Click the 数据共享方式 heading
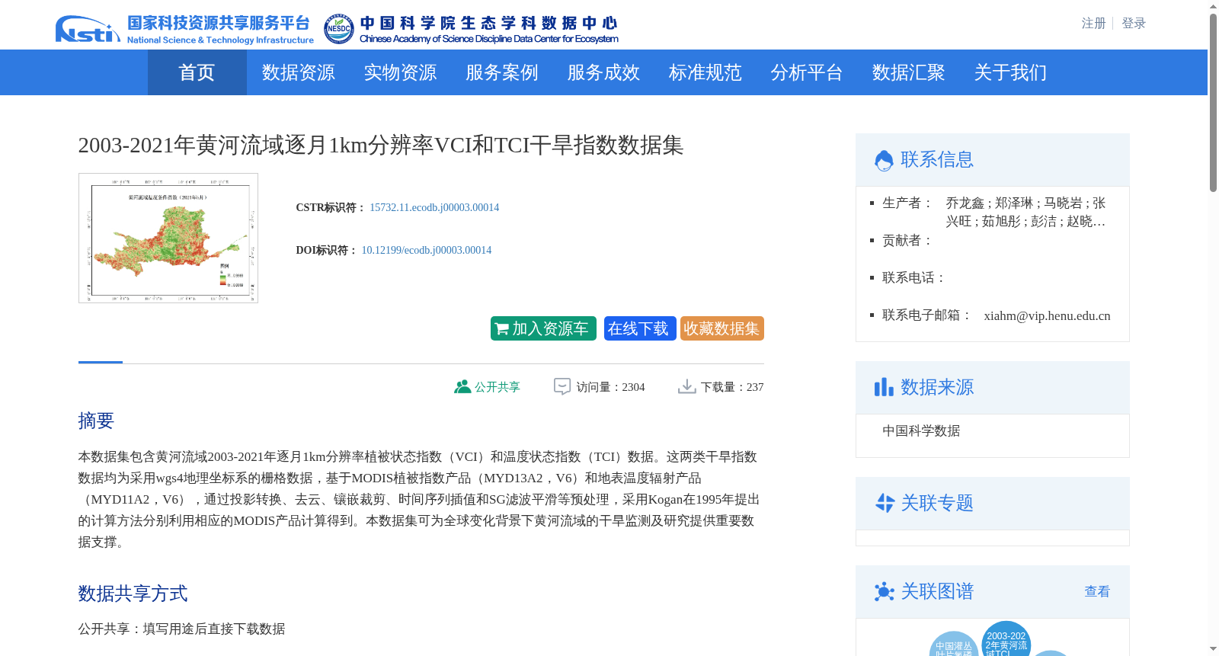 133,594
